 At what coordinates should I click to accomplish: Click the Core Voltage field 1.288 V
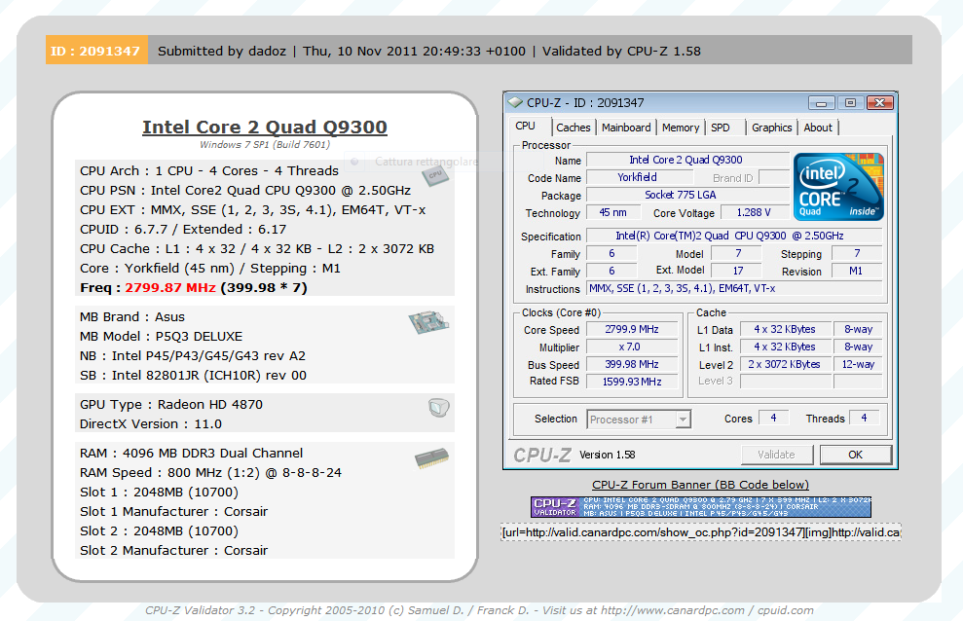click(x=755, y=212)
